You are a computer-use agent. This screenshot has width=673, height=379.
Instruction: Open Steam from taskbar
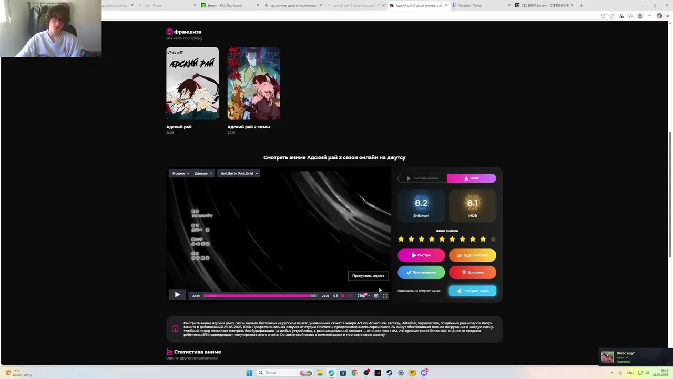coord(389,373)
